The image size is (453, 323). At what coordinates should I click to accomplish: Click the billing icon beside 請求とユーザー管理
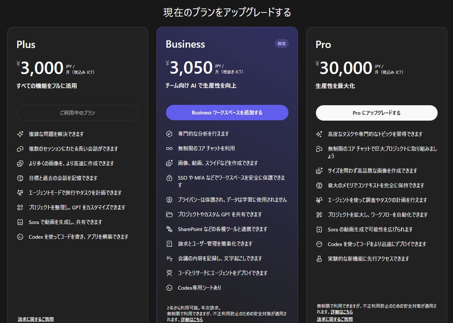(169, 244)
